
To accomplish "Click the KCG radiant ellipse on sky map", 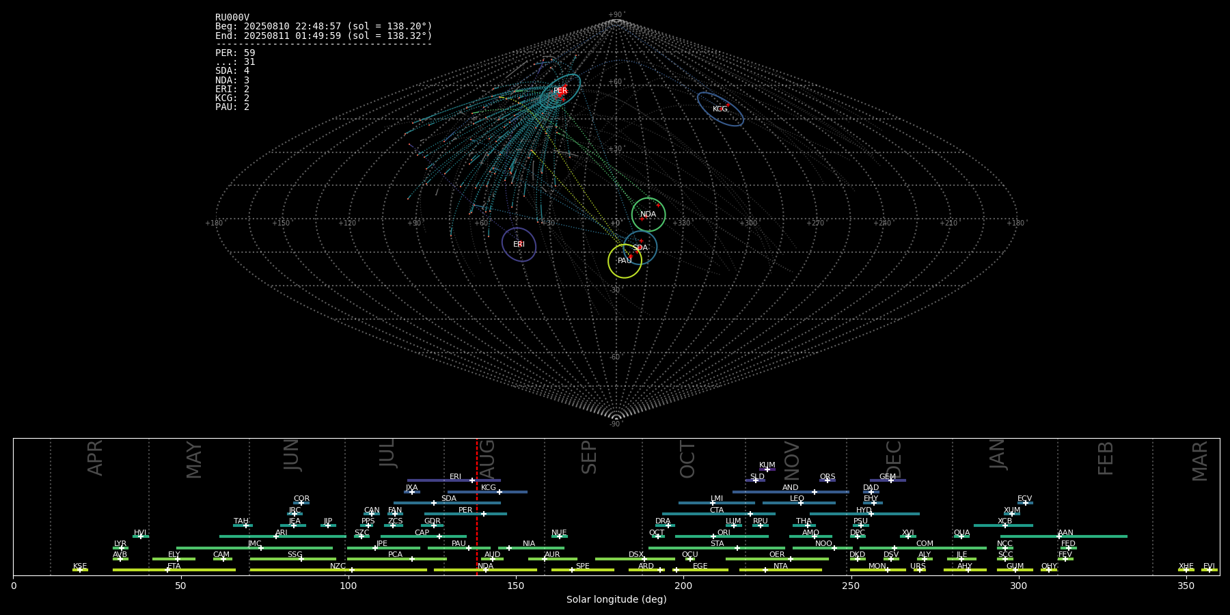I will pyautogui.click(x=720, y=109).
